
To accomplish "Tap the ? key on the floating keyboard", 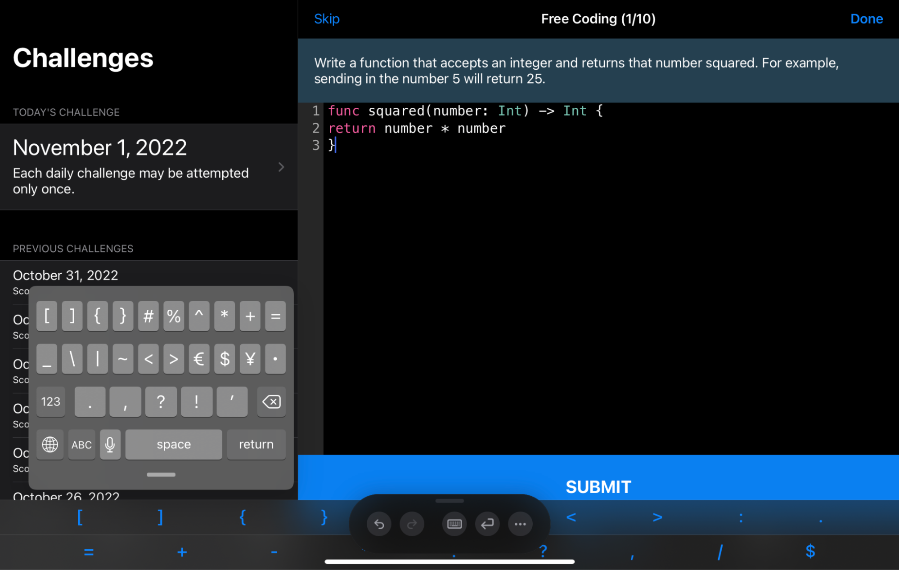I will click(161, 401).
